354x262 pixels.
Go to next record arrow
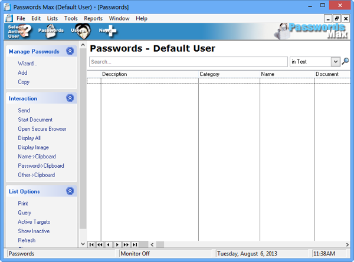117,244
